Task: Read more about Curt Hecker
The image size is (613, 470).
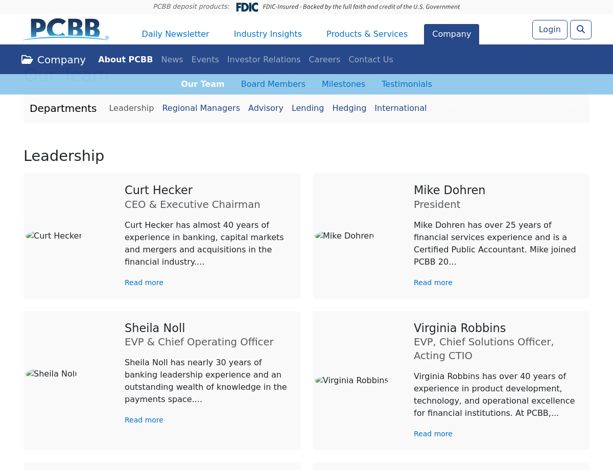Action: [x=144, y=283]
